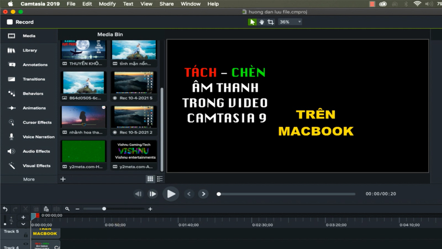Select the Pan hand tool

261,22
